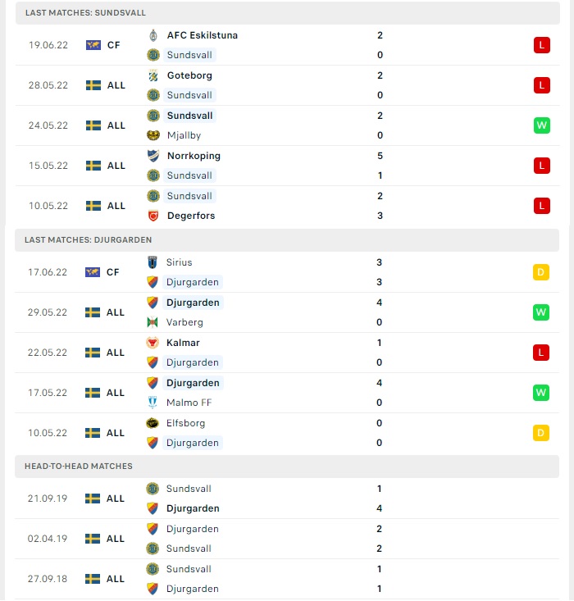Image resolution: width=574 pixels, height=601 pixels.
Task: Click the AFC Eskilstuna team crest
Action: [x=153, y=35]
